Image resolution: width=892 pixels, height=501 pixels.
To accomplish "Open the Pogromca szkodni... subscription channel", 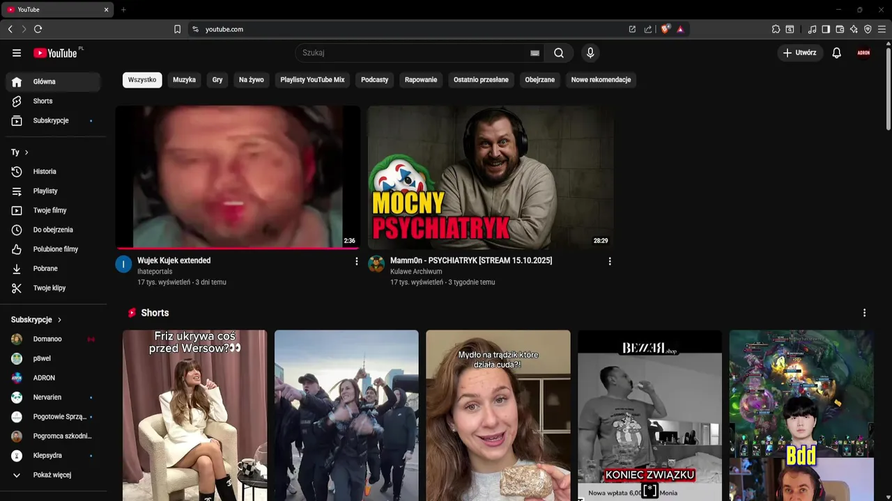I will pos(53,436).
